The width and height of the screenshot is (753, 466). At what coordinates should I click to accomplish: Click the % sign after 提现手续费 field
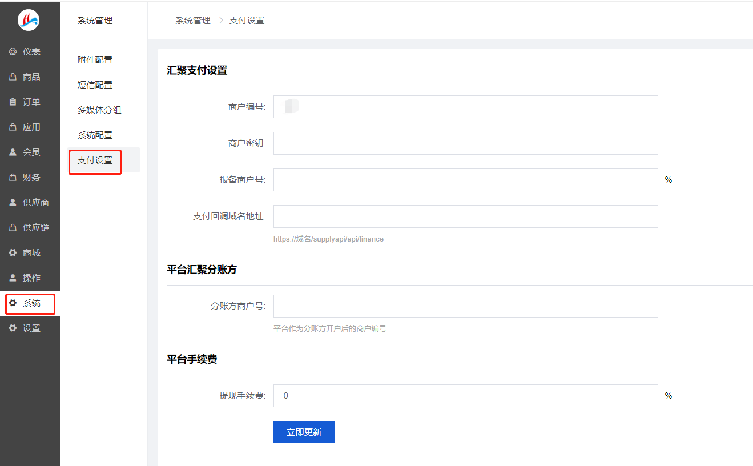pos(669,396)
